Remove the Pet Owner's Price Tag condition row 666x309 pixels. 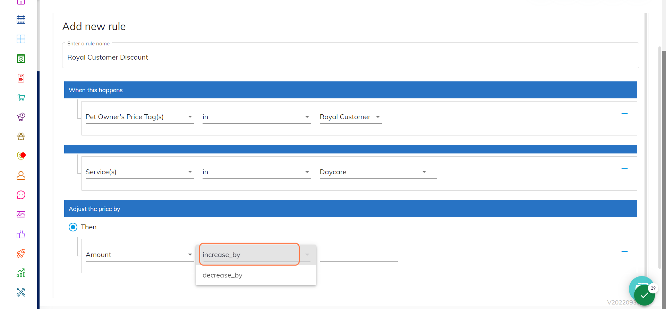tap(624, 114)
